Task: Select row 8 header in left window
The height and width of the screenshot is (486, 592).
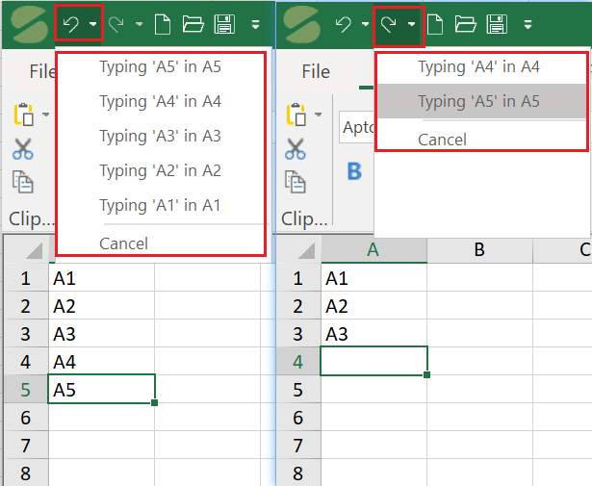Action: point(26,473)
